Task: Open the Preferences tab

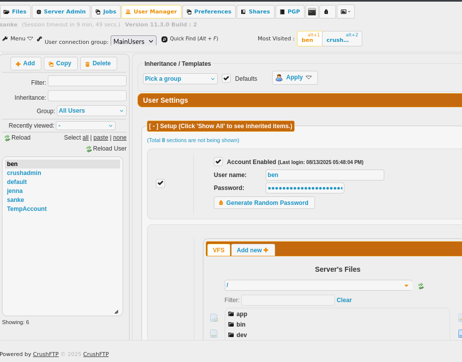Action: 209,11
